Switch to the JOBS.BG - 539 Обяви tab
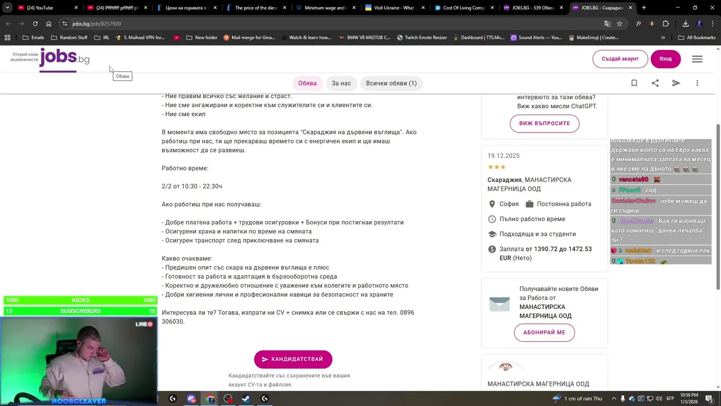This screenshot has width=721, height=406. (x=533, y=8)
